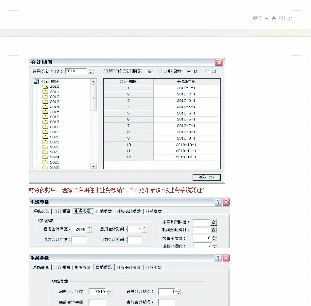The height and width of the screenshot is (306, 311).
Task: Click the 利润分配科目 lookup icon
Action: (213, 230)
